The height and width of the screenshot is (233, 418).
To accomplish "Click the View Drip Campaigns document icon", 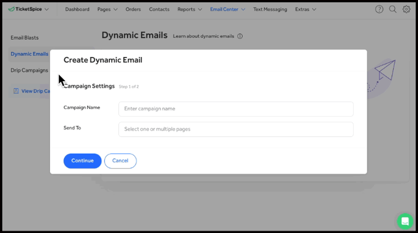I will pos(16,91).
